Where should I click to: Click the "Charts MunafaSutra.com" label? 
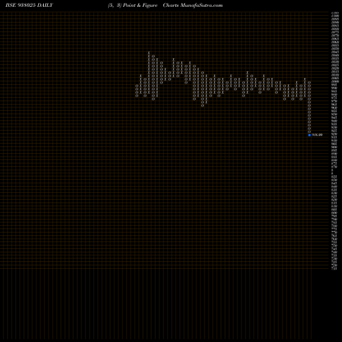point(193,5)
